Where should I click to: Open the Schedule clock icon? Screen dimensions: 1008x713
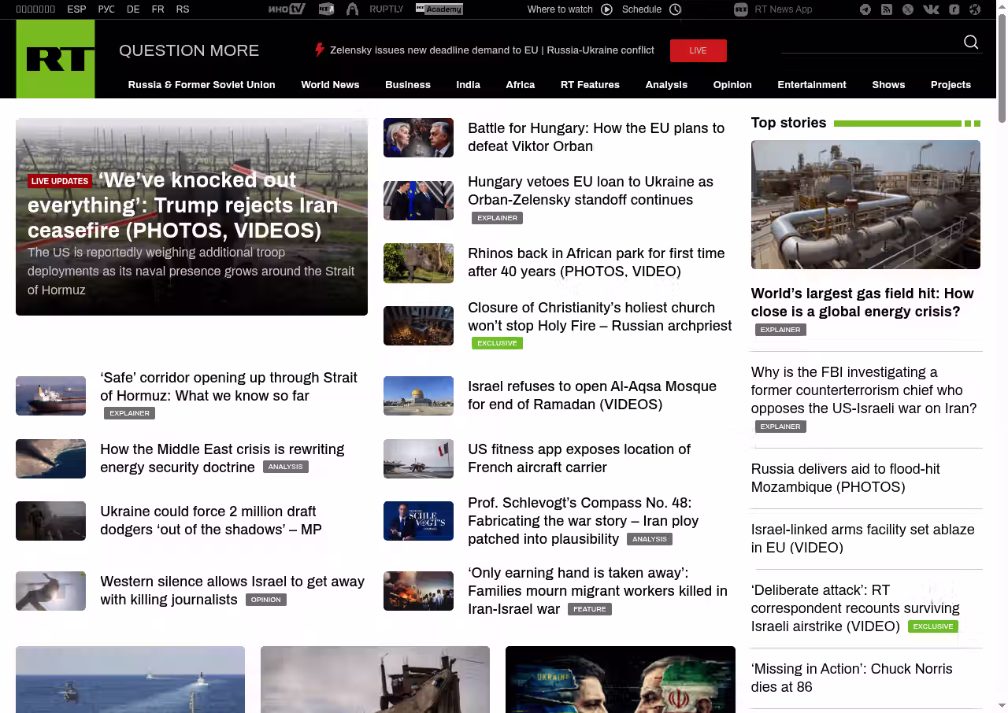(675, 9)
